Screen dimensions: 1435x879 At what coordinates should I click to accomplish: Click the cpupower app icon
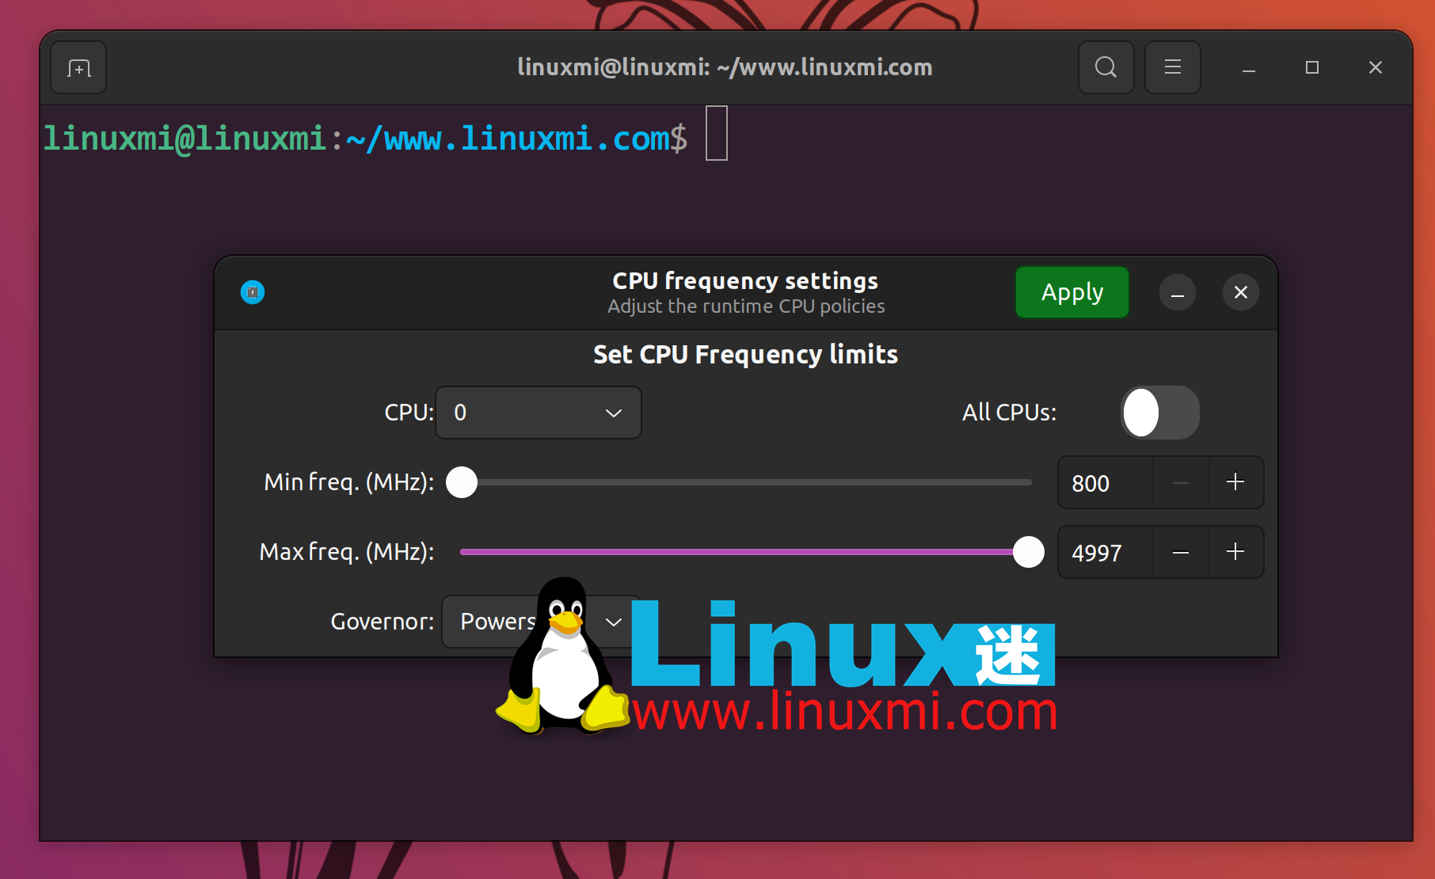[x=253, y=292]
